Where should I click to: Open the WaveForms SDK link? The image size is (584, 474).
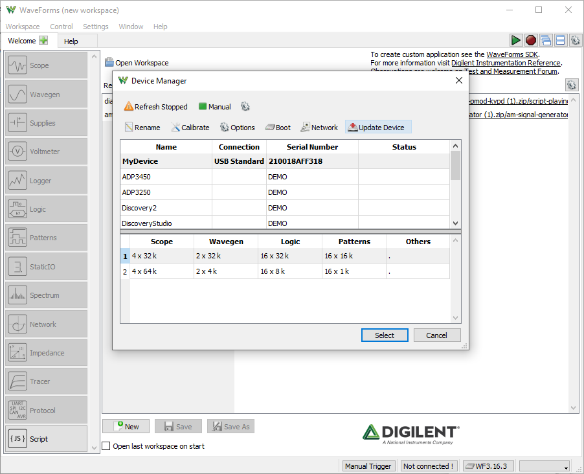coord(512,54)
